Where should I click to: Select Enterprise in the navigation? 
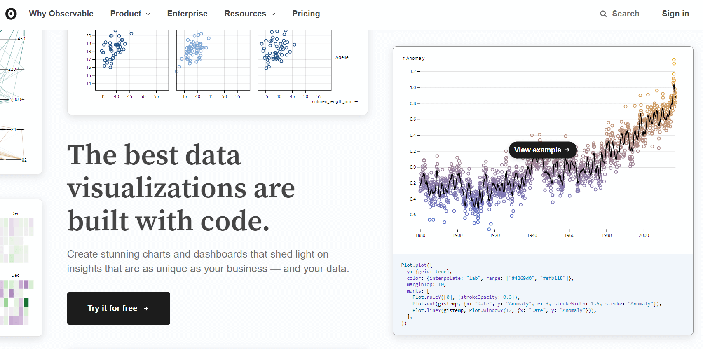tap(187, 14)
